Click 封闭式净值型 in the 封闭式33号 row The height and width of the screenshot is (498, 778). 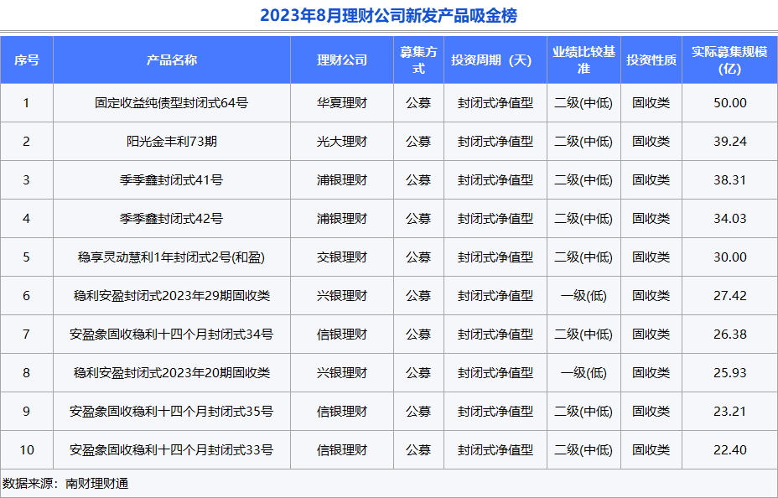[x=495, y=450]
